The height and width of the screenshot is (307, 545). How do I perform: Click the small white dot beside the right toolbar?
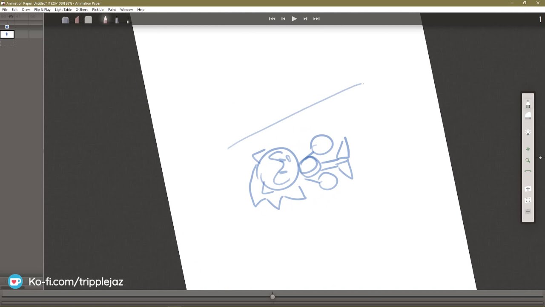[540, 158]
